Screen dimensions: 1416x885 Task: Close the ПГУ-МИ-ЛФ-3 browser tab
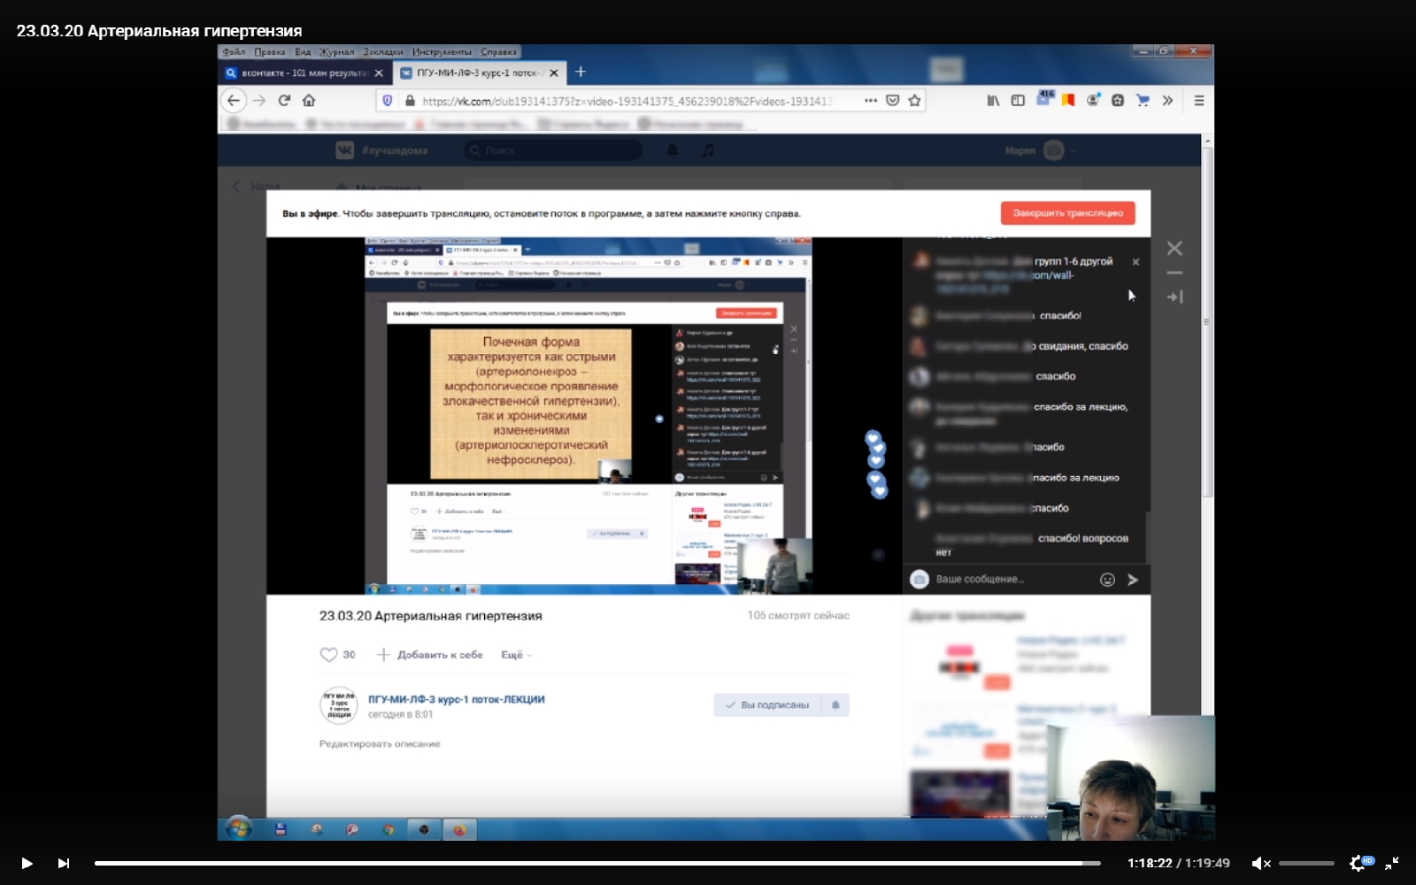pos(554,73)
